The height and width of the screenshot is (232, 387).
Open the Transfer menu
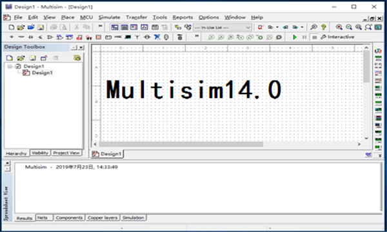(x=137, y=17)
